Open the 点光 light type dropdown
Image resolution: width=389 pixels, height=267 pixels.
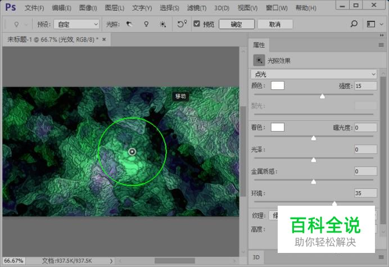[x=314, y=74]
